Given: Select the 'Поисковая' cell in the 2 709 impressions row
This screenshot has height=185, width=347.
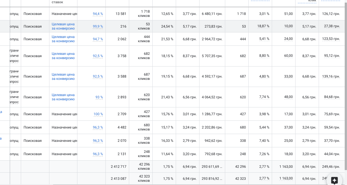Looking at the screenshot, I should click(33, 114).
